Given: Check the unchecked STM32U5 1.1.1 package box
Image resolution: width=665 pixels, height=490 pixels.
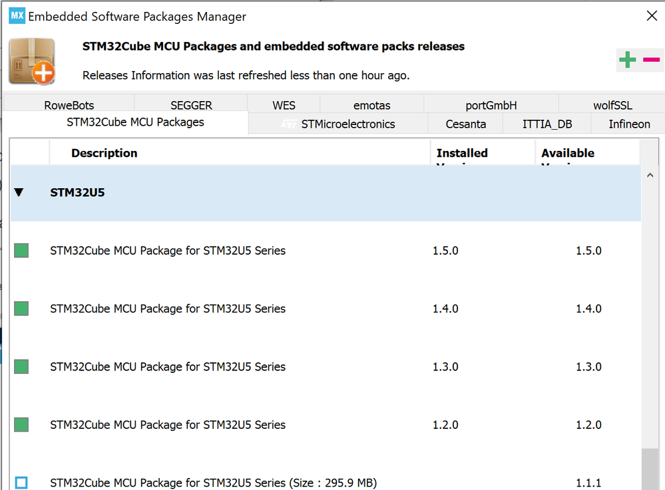Looking at the screenshot, I should point(21,483).
